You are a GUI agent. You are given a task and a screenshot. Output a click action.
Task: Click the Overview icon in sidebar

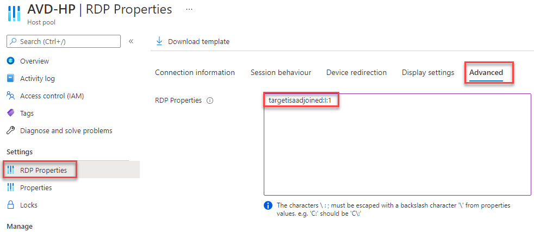[10, 61]
